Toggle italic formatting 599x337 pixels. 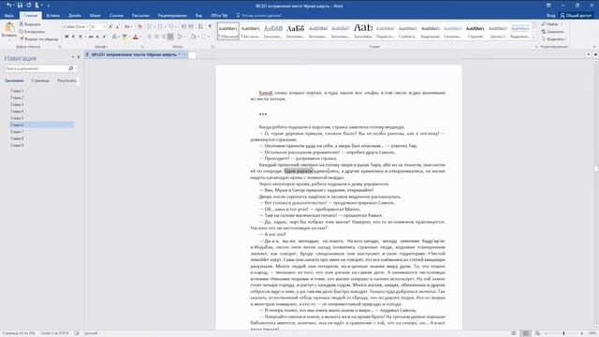pyautogui.click(x=73, y=37)
